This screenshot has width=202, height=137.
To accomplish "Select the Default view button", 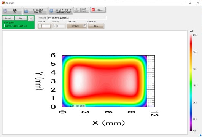I will [8, 18].
